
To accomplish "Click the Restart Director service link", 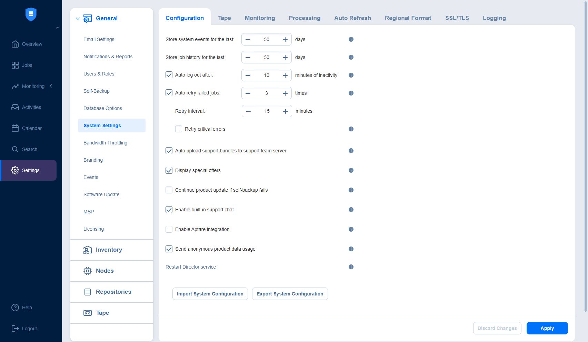I will pyautogui.click(x=191, y=267).
